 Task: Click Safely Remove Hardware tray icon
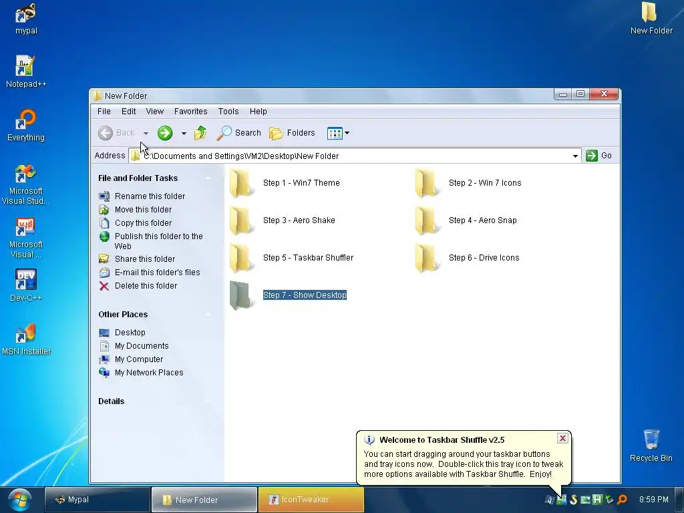609,500
